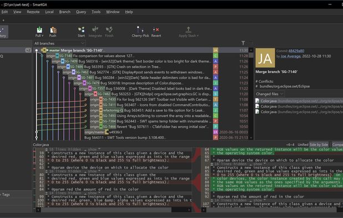
Task: Switch diff to Side by Side view
Action: (x=319, y=144)
